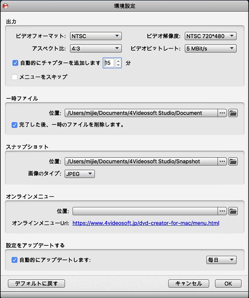Browse online menu path with ellipsis button

[222, 211]
